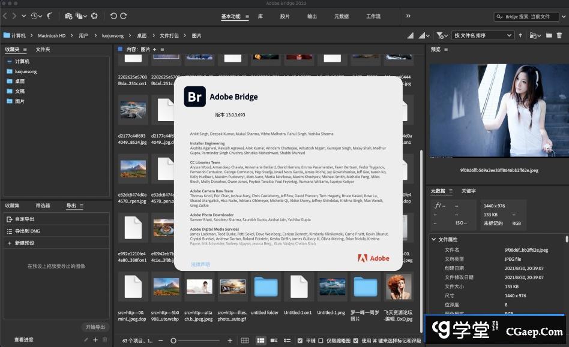
Task: Open the 按文件名排序 sort dropdown
Action: pos(482,35)
